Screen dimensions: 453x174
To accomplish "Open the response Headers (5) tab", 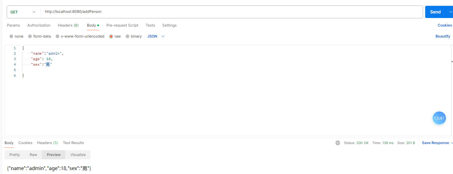I will pos(47,143).
